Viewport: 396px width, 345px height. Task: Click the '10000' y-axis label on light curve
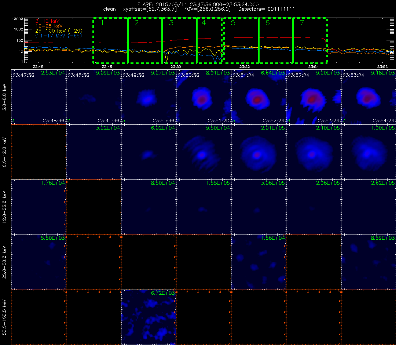tap(18, 19)
